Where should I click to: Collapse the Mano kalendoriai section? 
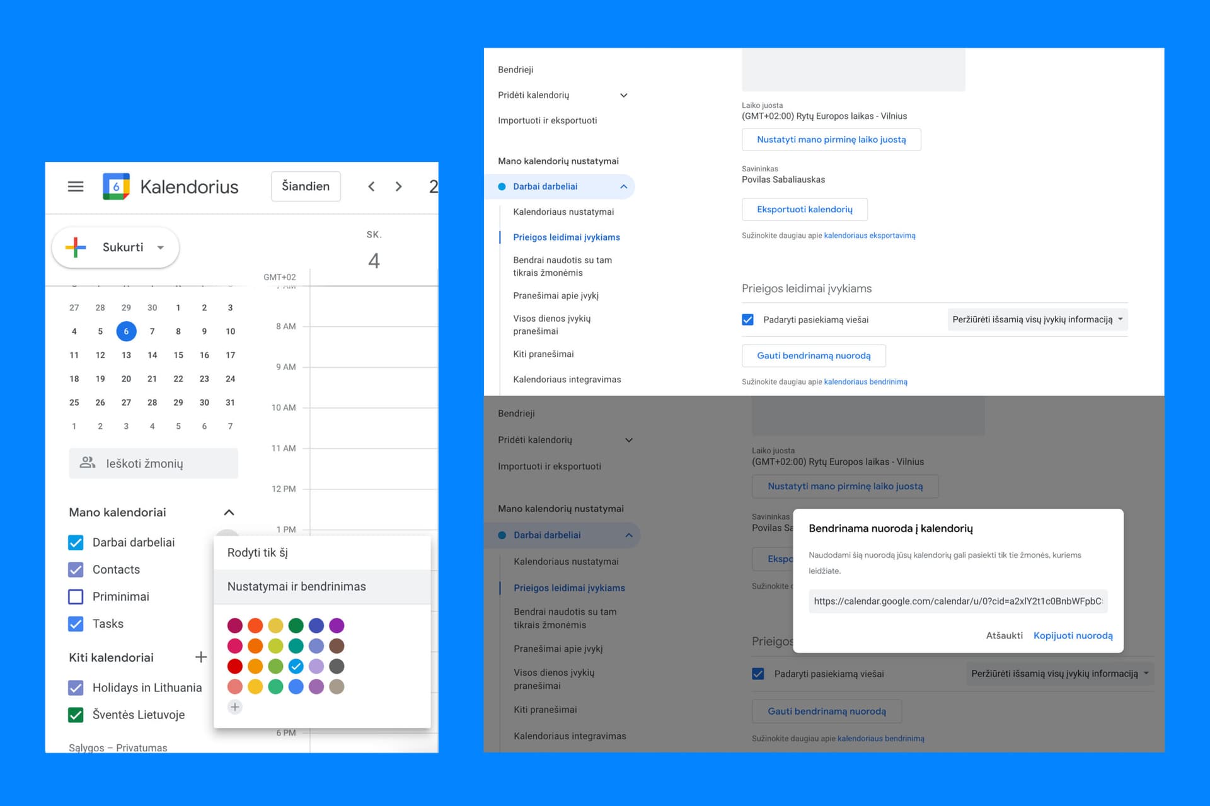tap(229, 512)
